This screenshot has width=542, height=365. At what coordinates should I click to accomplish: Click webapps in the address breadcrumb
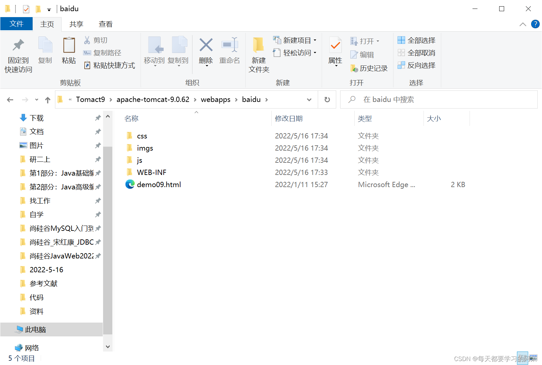[216, 99]
